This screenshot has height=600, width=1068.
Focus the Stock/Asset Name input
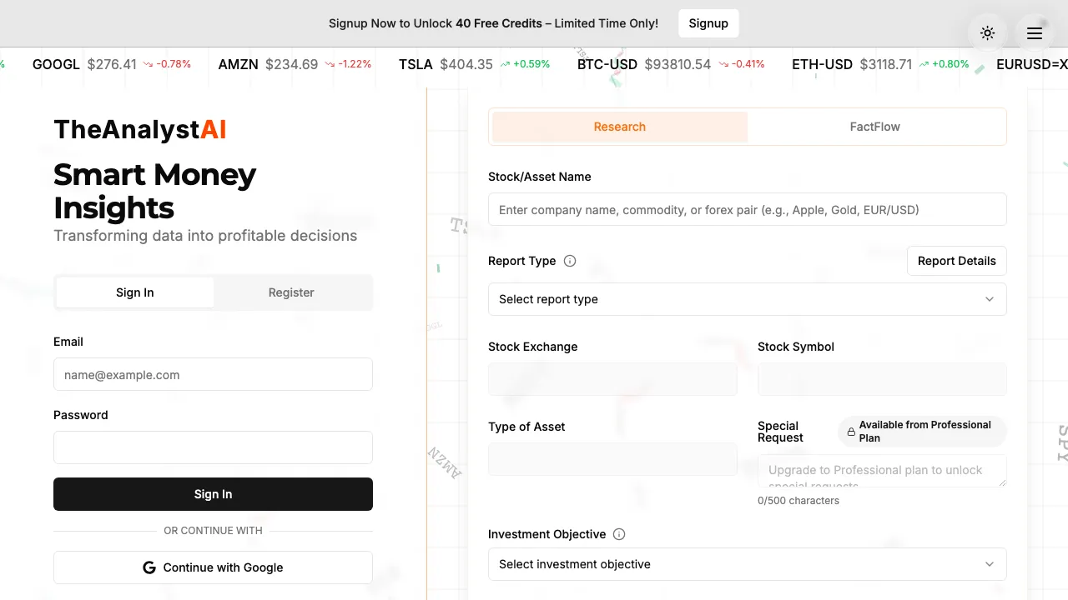(x=747, y=209)
